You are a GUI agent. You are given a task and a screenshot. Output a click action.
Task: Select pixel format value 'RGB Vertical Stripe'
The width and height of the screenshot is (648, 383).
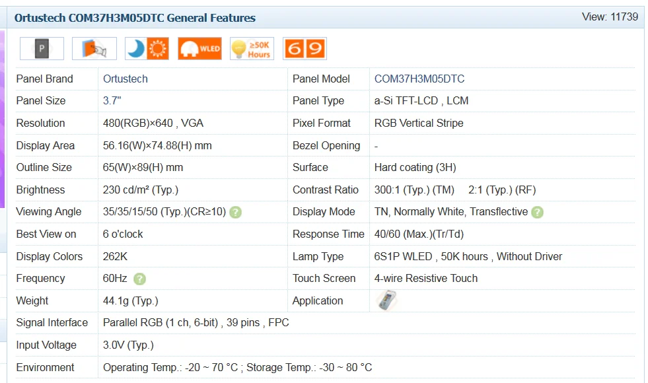click(419, 123)
